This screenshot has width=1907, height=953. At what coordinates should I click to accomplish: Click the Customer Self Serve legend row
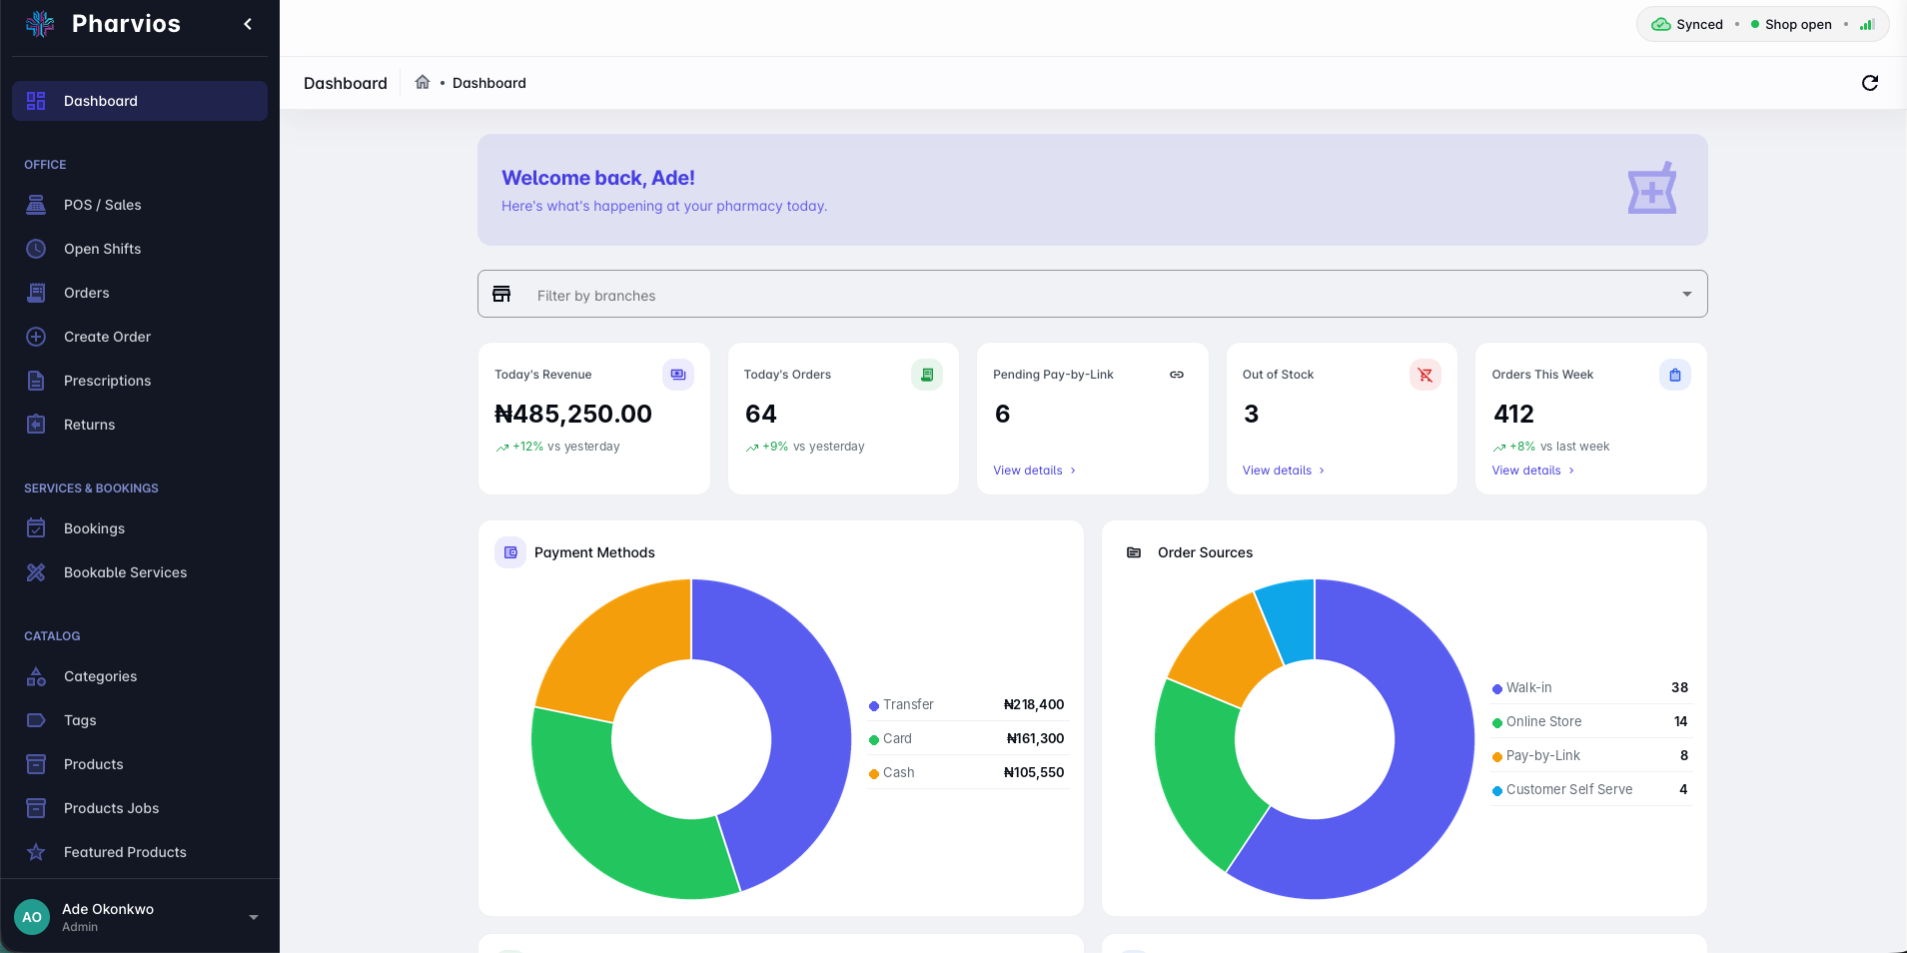click(1590, 789)
